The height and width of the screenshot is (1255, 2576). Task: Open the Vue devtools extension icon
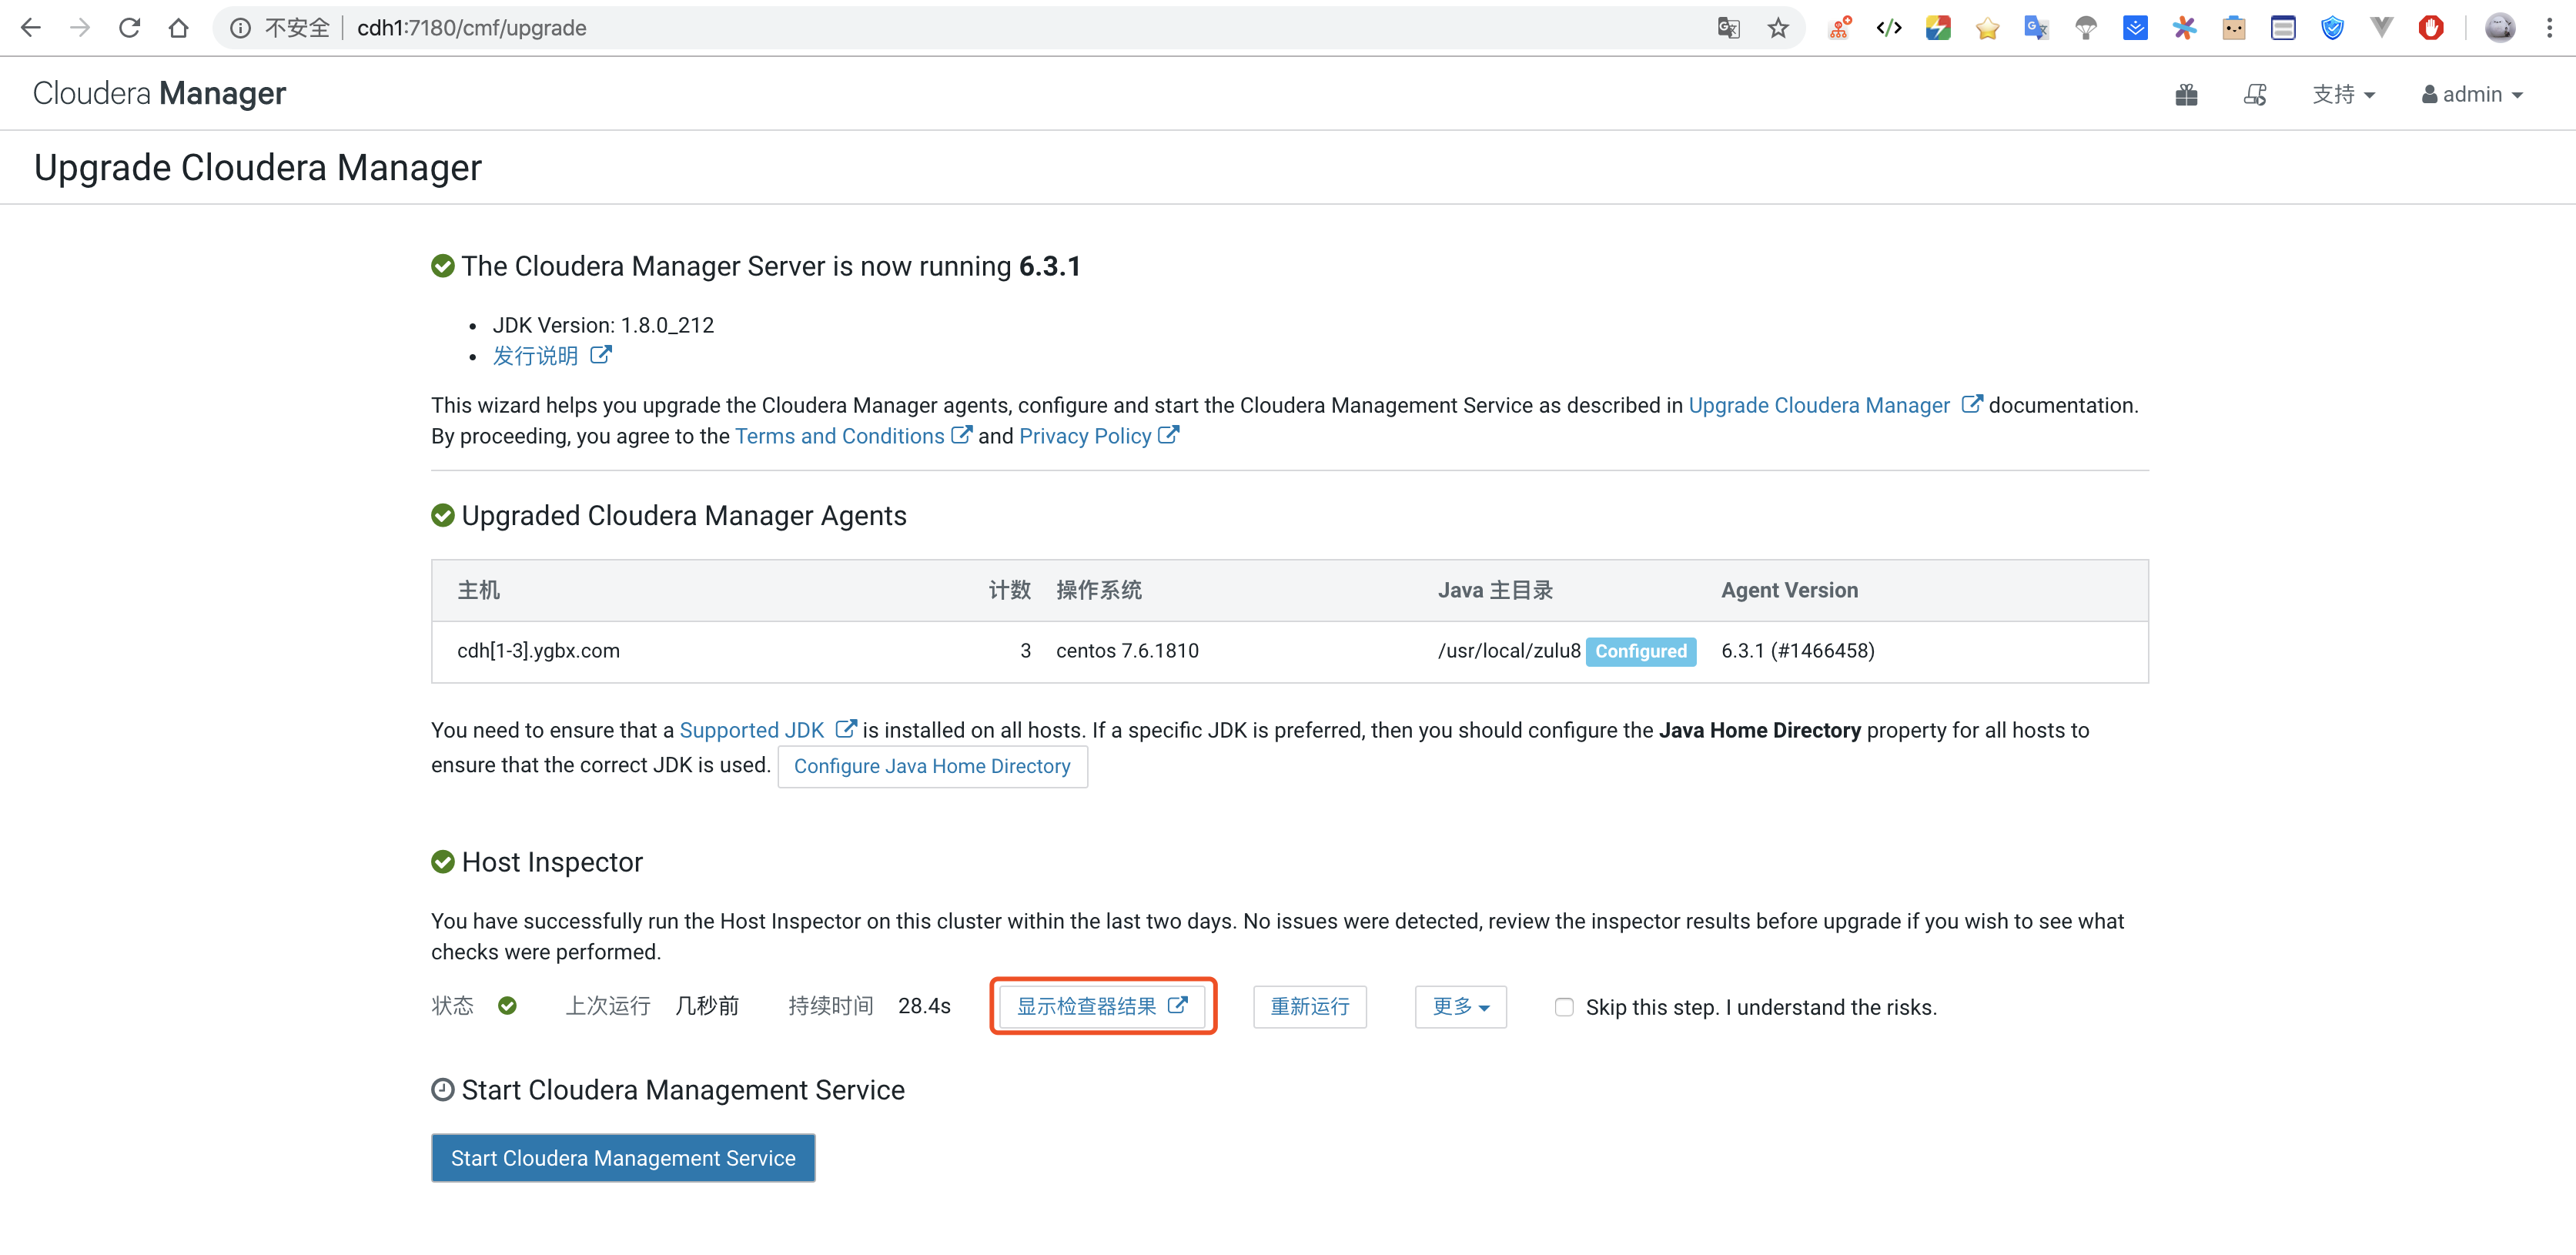pyautogui.click(x=2382, y=28)
